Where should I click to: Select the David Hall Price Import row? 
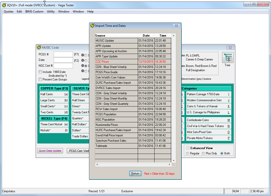tap(133, 135)
